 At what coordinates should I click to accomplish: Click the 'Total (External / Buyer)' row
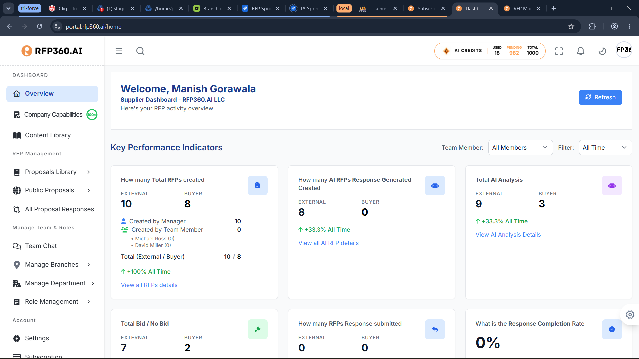coord(181,257)
